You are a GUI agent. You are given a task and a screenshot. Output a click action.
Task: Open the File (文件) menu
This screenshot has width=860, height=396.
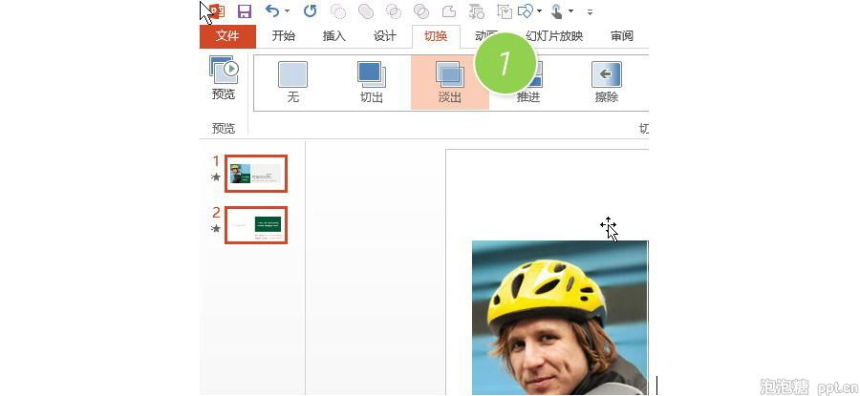pyautogui.click(x=227, y=36)
